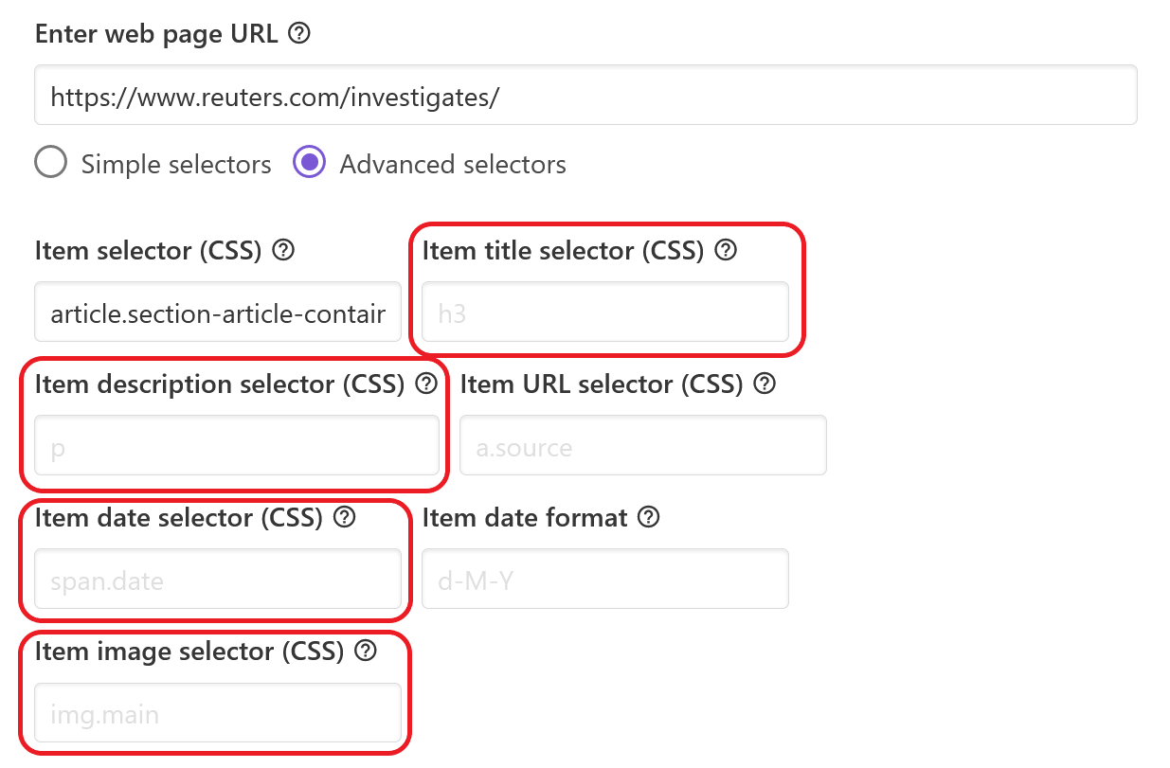Select the Simple selectors radio button
Viewport: 1170px width, 768px height.
tap(50, 163)
